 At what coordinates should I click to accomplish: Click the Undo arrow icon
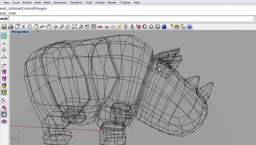click(x=42, y=27)
